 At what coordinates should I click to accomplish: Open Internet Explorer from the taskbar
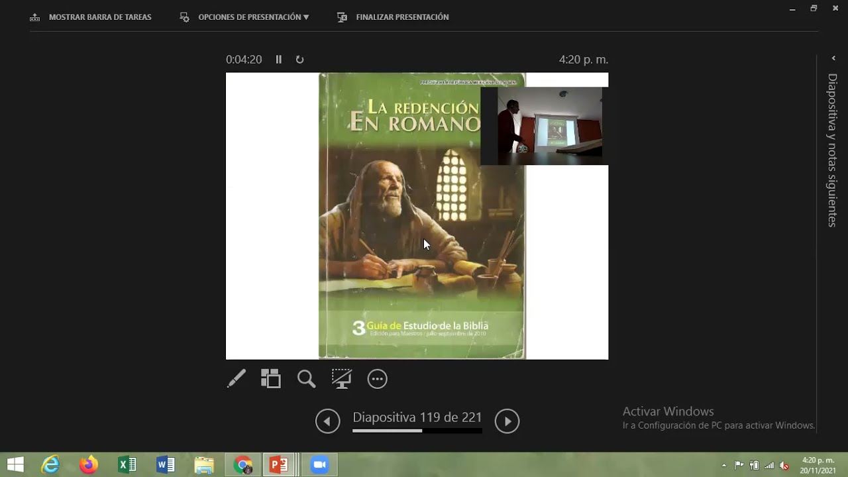click(x=50, y=465)
